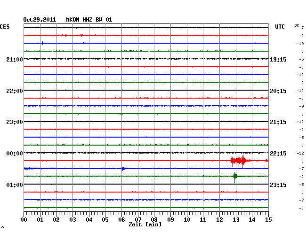Viewport: 306px width, 232px height.
Task: Click the x-axis tick label 13
Action: click(236, 220)
